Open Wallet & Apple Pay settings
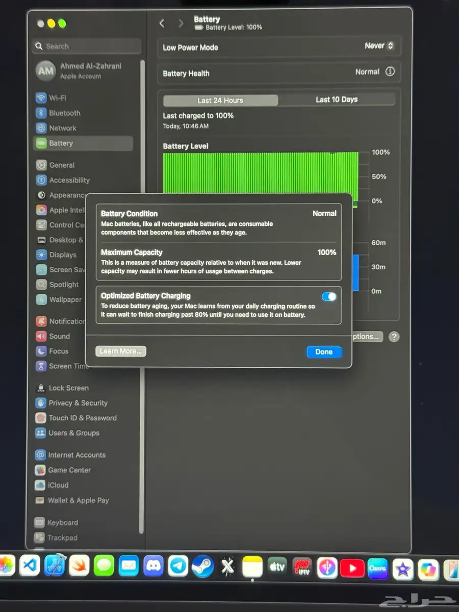The width and height of the screenshot is (459, 612). (x=72, y=500)
